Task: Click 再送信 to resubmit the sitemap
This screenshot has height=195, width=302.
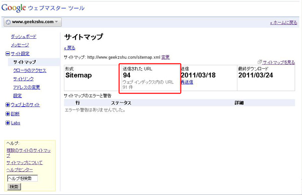Action: (187, 82)
